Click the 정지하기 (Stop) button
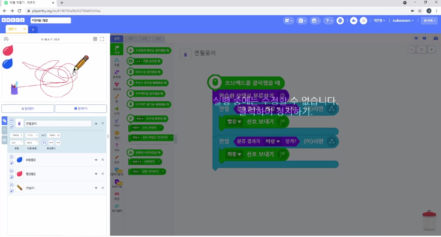This screenshot has width=441, height=237. [81, 109]
